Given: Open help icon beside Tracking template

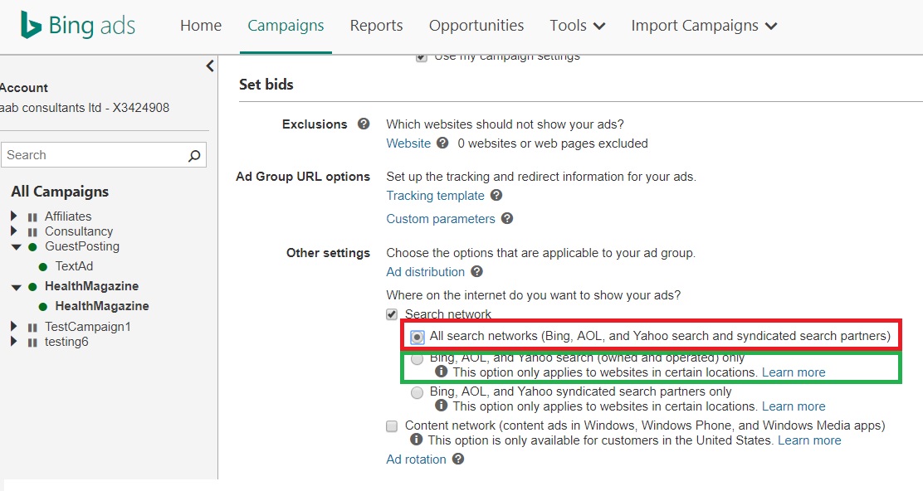Looking at the screenshot, I should click(496, 195).
